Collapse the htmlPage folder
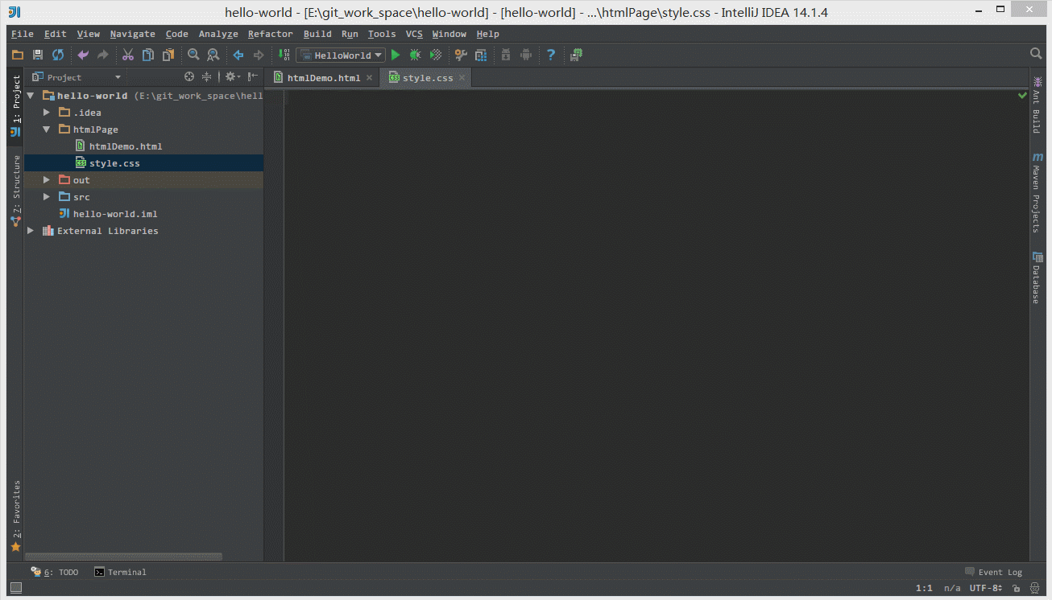 pyautogui.click(x=47, y=129)
